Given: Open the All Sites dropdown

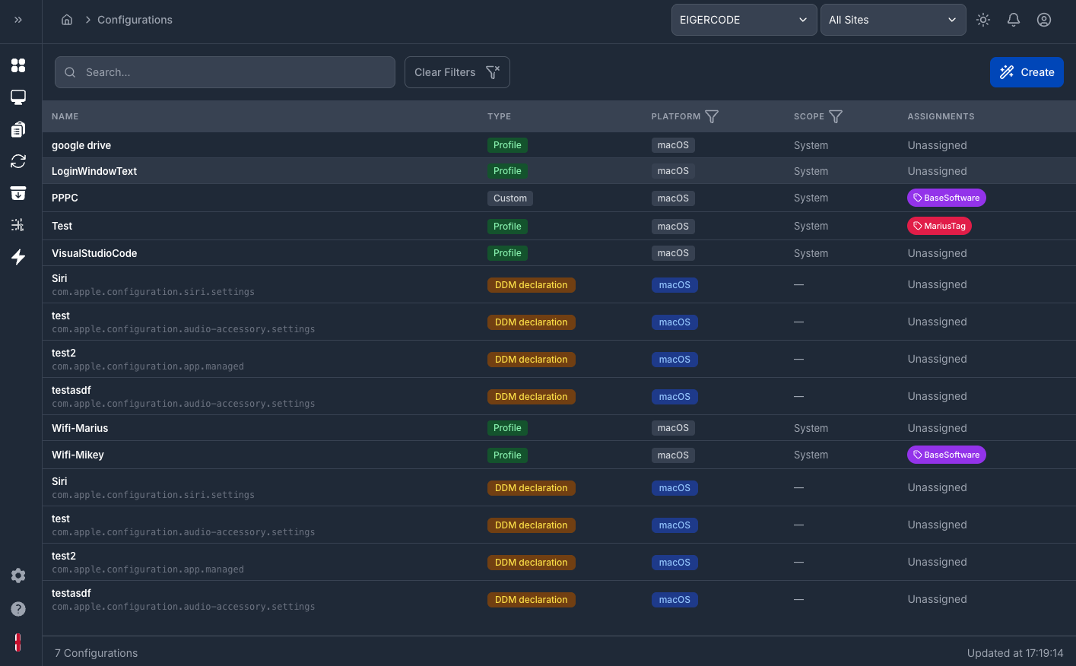Looking at the screenshot, I should [893, 20].
